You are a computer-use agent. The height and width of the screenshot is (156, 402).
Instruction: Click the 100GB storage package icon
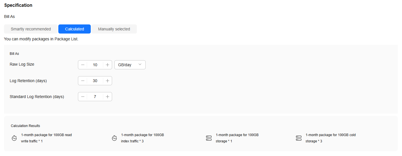coord(209,138)
